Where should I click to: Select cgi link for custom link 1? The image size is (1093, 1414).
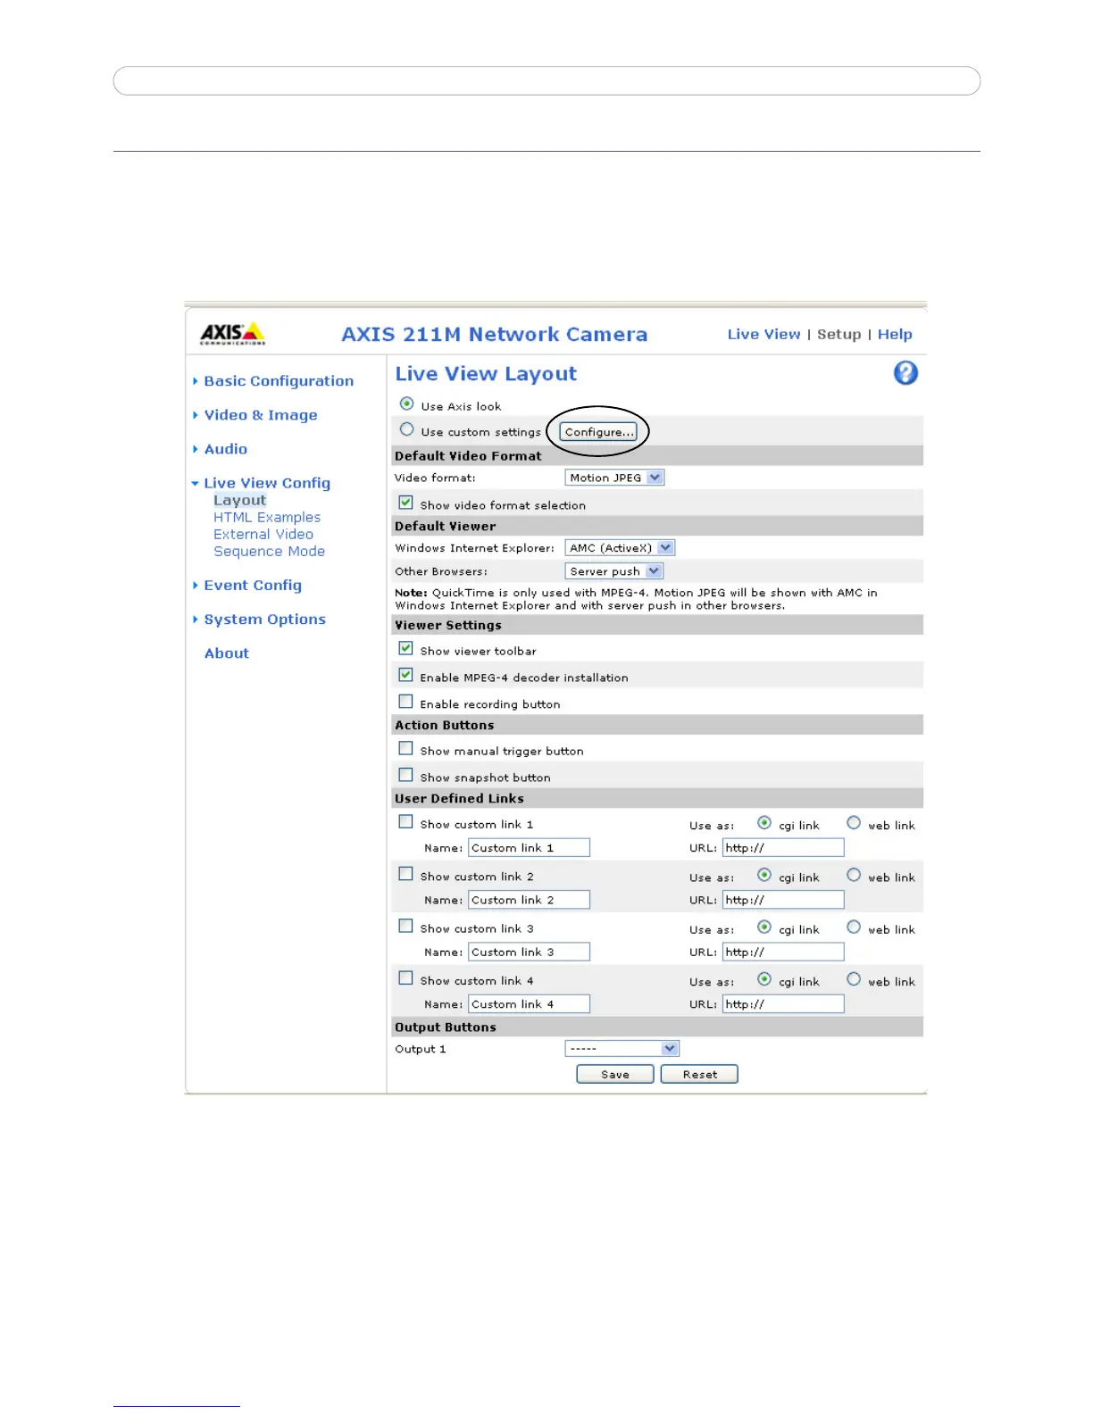(x=764, y=823)
